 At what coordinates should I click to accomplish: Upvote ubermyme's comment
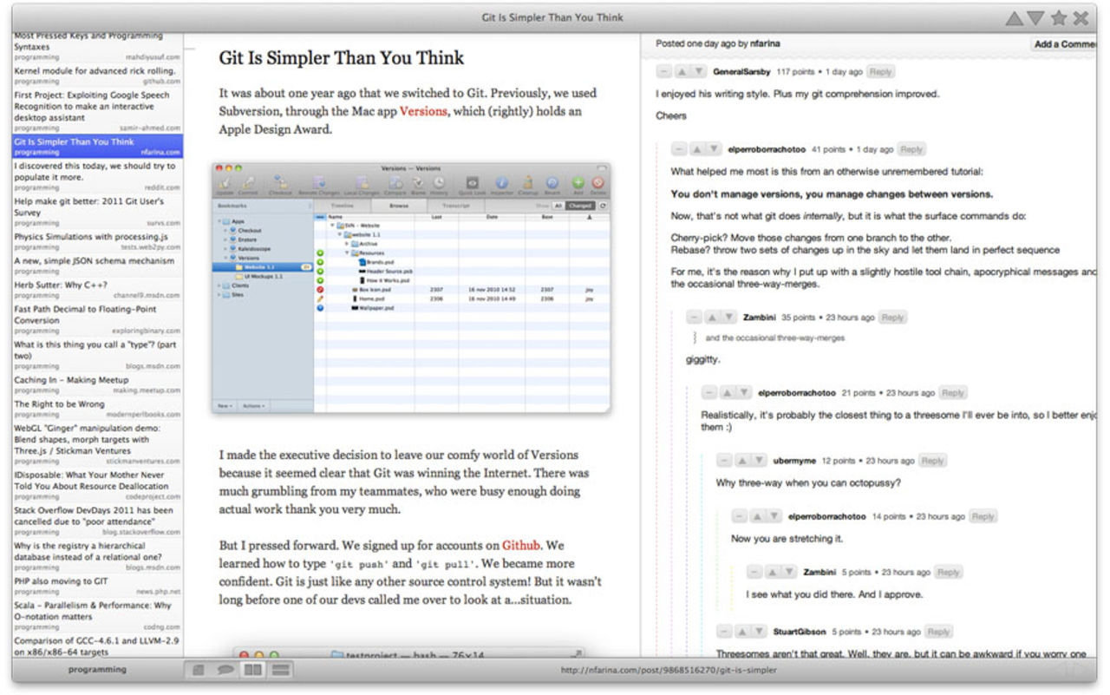click(x=743, y=461)
